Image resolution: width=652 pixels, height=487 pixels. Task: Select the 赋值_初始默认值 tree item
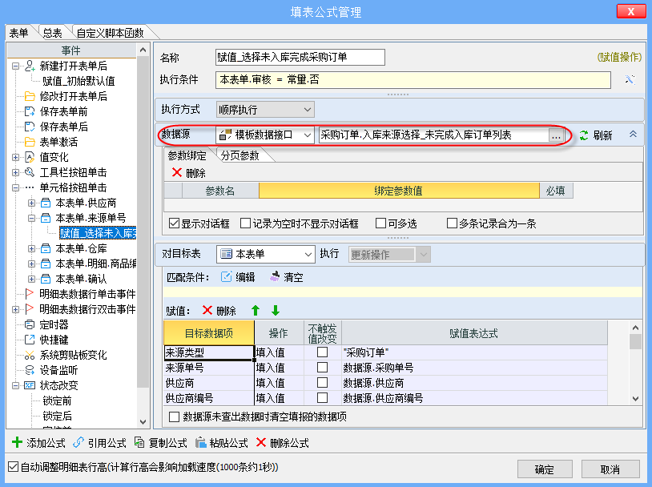[78, 81]
